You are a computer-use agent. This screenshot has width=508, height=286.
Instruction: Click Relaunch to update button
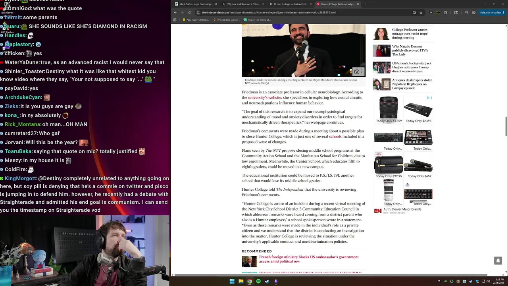click(492, 12)
